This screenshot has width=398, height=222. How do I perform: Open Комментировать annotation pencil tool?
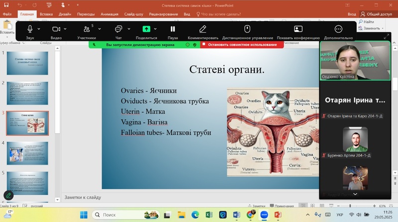(x=203, y=29)
